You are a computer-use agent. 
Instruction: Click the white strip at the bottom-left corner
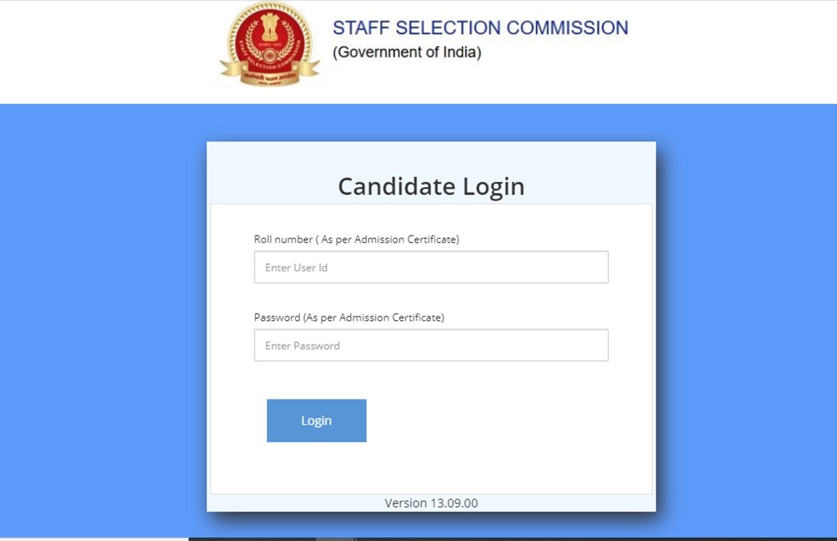coord(91,539)
